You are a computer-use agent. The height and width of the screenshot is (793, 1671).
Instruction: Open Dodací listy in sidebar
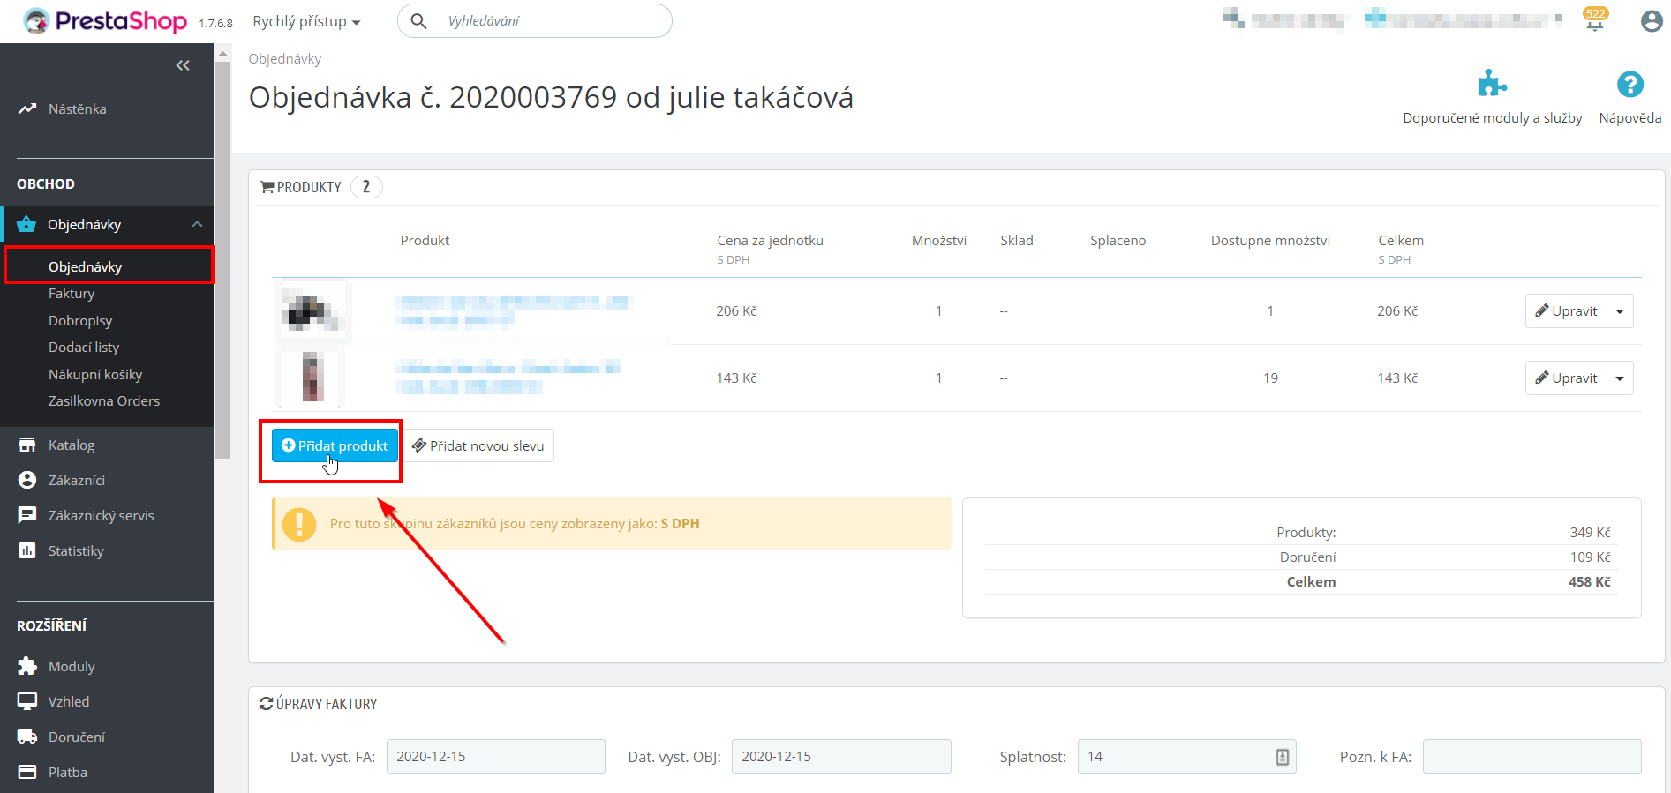[84, 347]
